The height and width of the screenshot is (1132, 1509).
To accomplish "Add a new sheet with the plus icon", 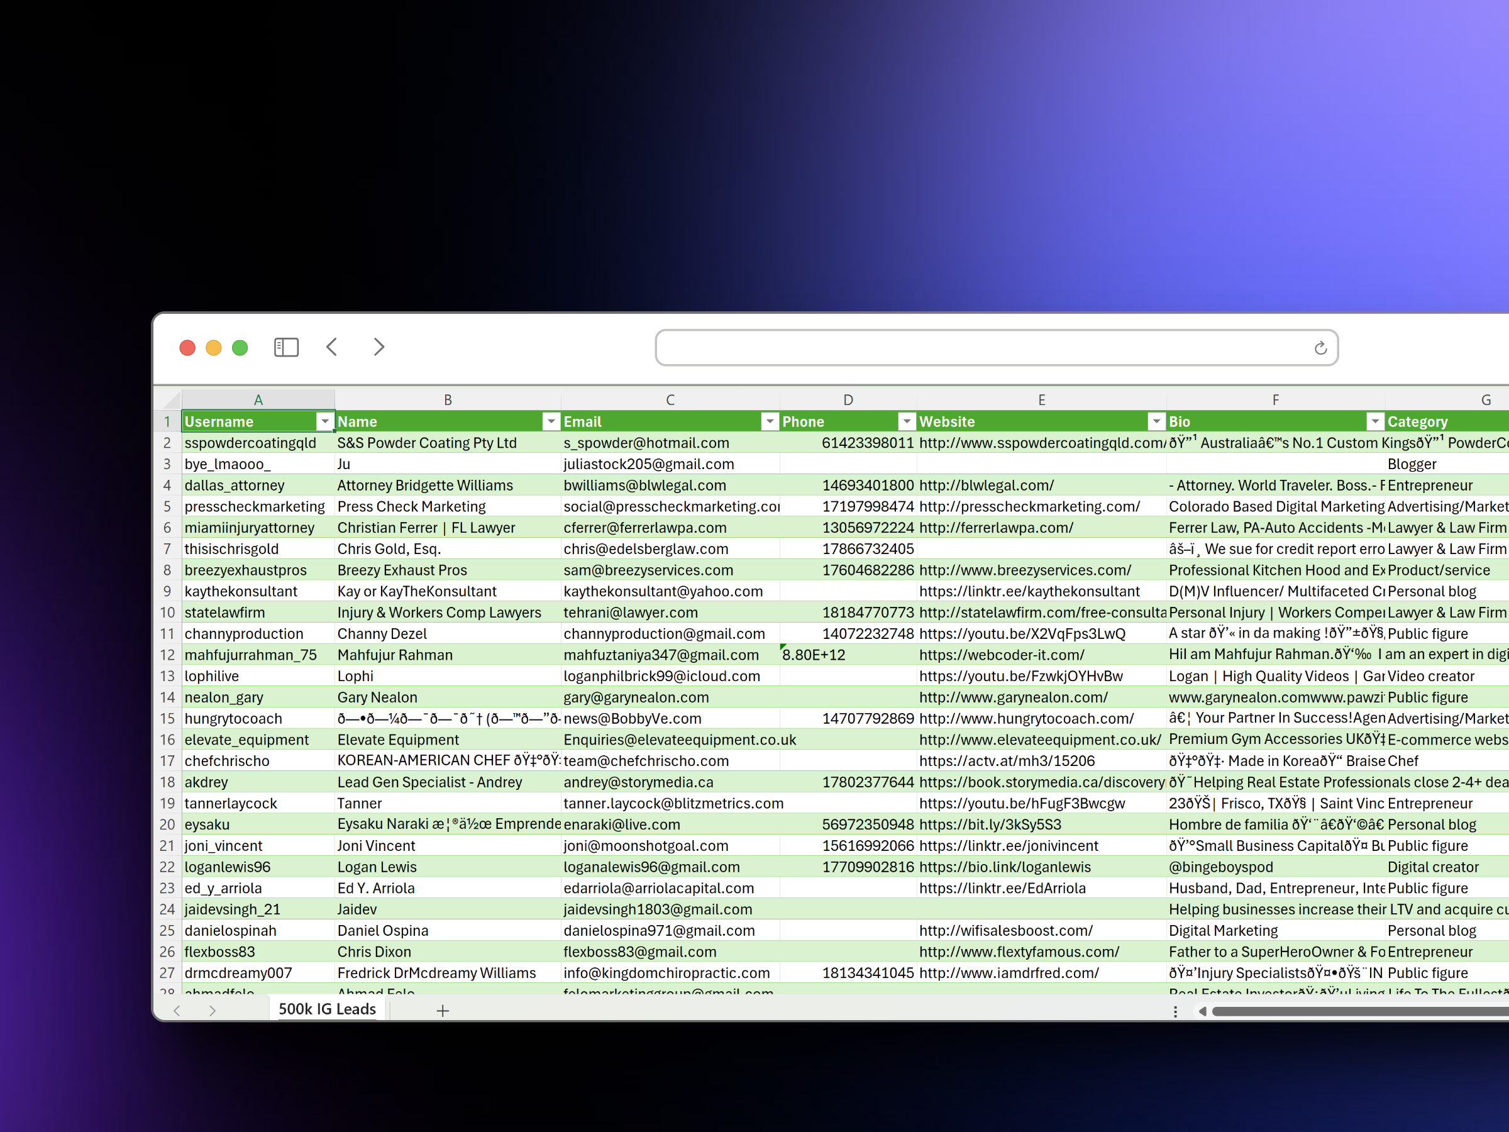I will click(x=442, y=1011).
